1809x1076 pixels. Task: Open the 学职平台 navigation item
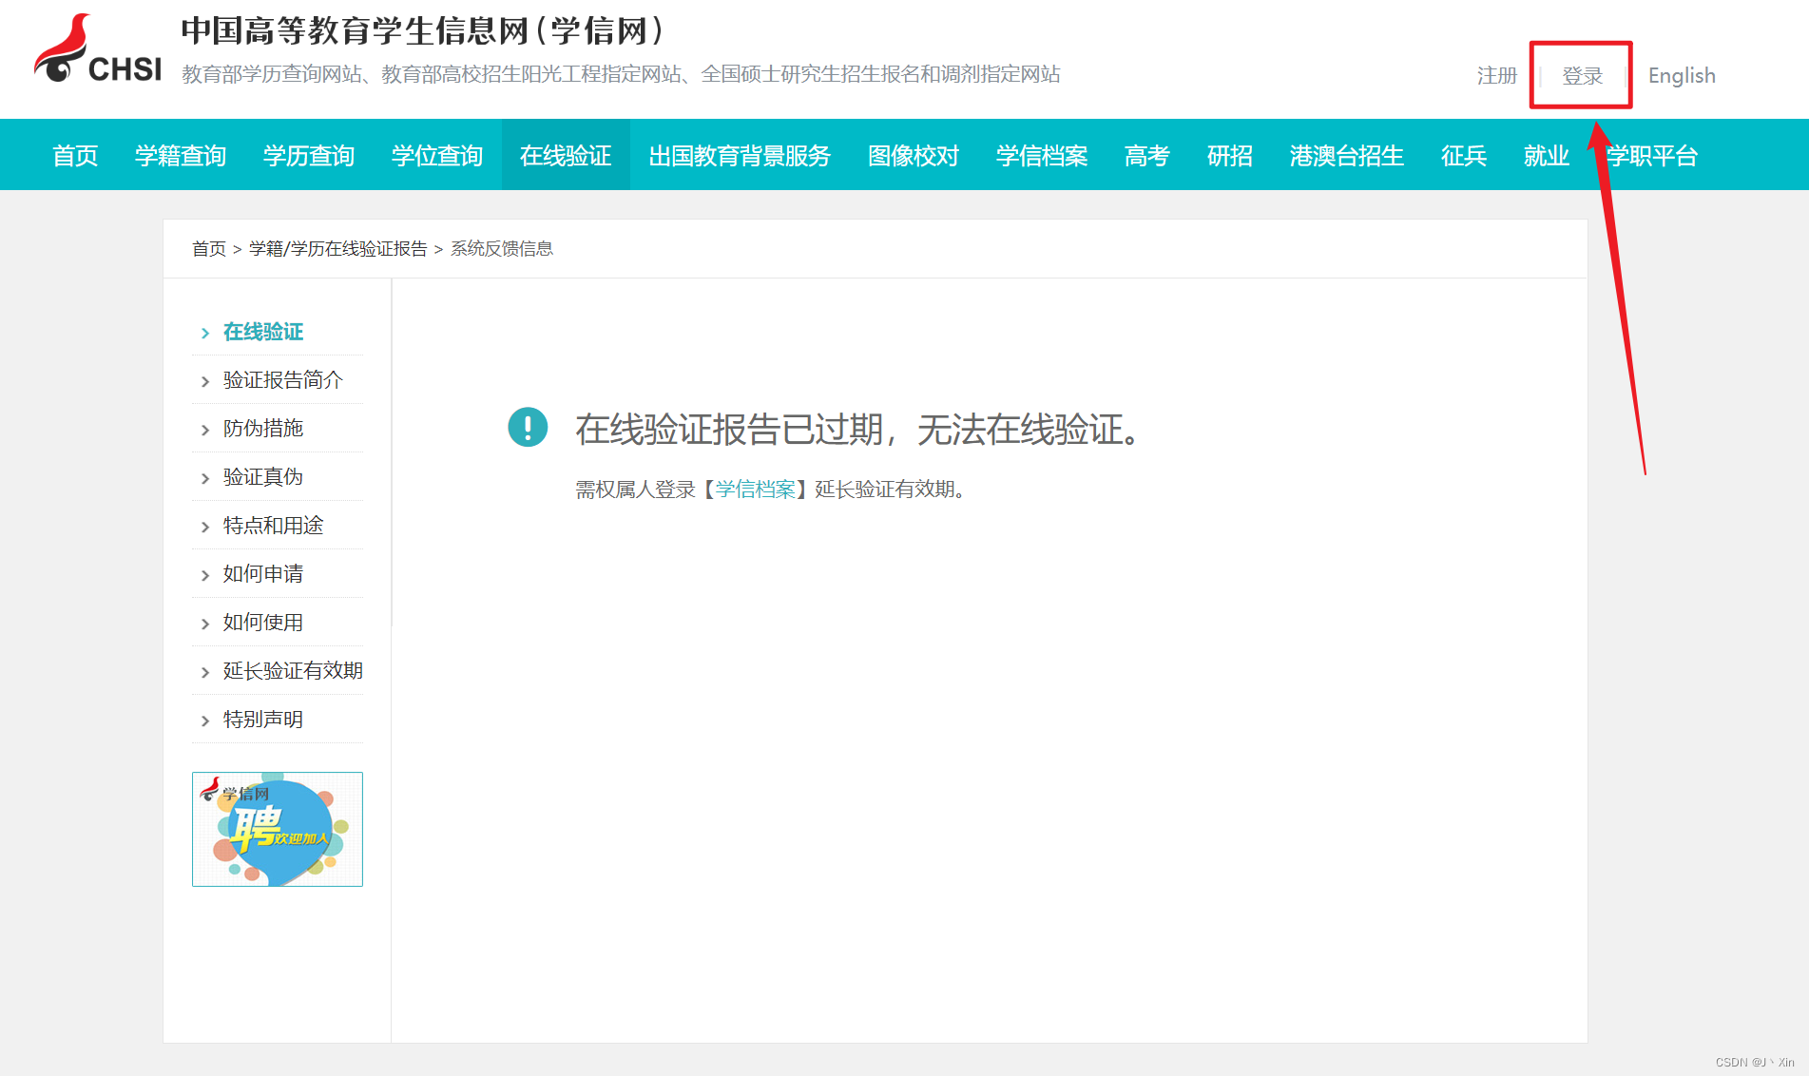[1652, 155]
